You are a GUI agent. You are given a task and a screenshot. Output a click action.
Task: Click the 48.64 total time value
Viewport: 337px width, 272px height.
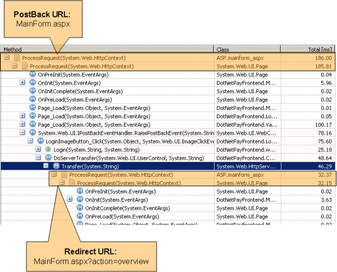[325, 158]
